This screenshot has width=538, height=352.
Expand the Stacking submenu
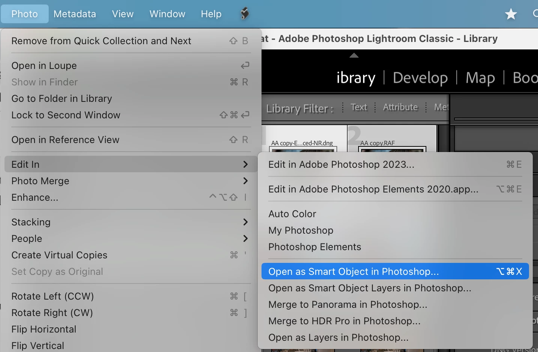click(x=131, y=222)
